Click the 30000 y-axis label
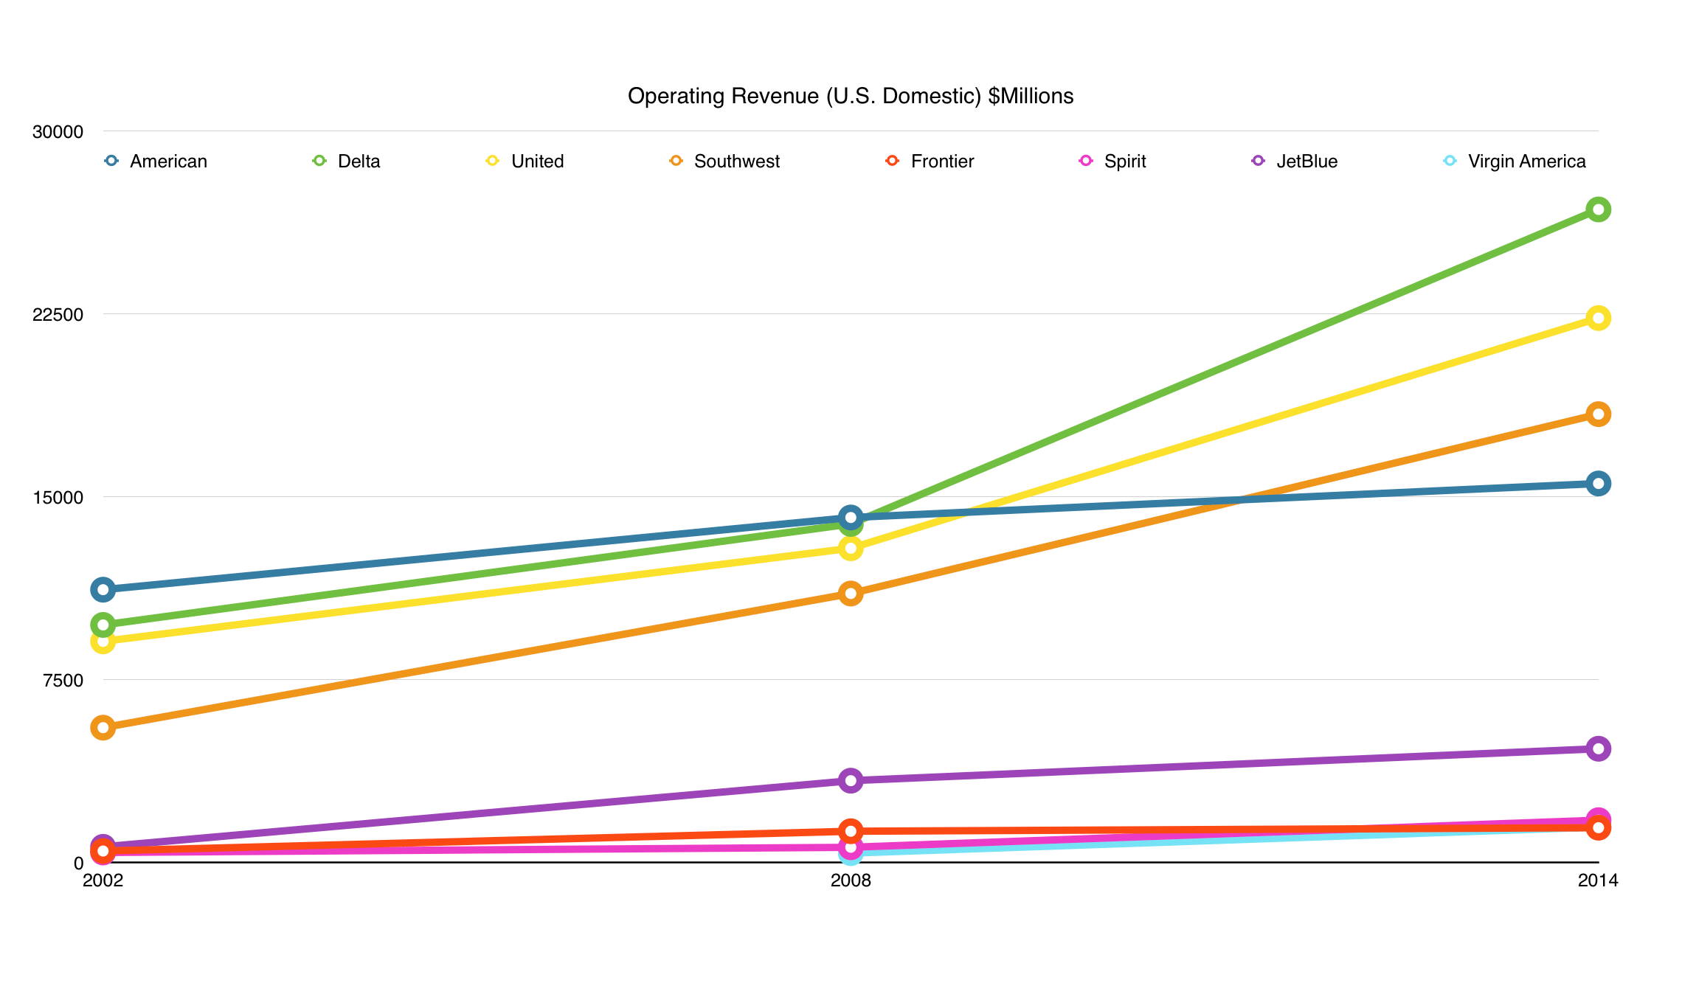 coord(58,132)
